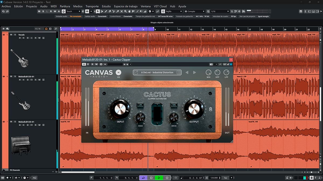Open the preset browser icon in Cactus
The width and height of the screenshot is (323, 181).
(136, 72)
